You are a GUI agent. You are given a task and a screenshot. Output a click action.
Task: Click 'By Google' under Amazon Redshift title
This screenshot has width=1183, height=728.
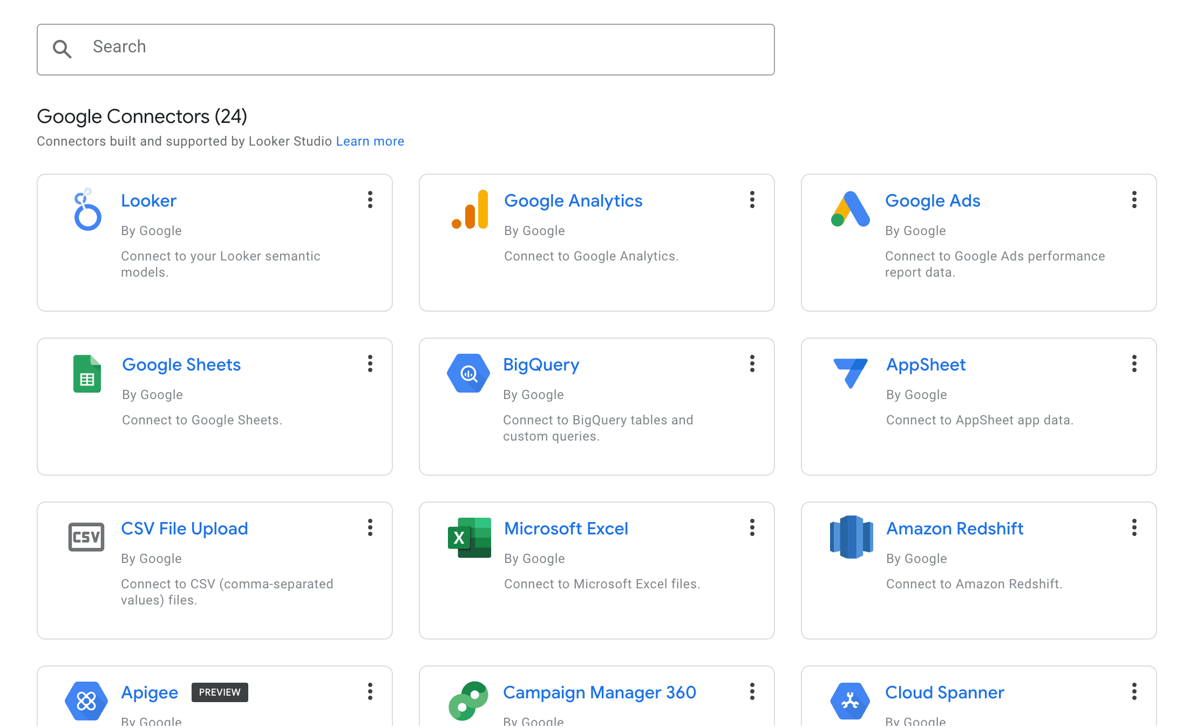pyautogui.click(x=916, y=559)
